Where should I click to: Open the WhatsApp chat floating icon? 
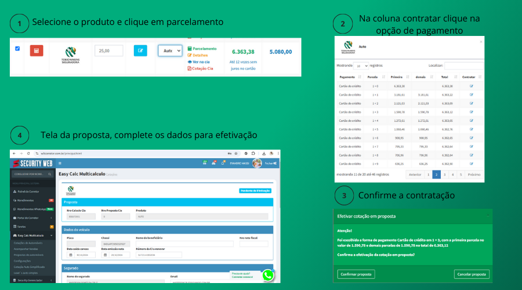tap(267, 275)
